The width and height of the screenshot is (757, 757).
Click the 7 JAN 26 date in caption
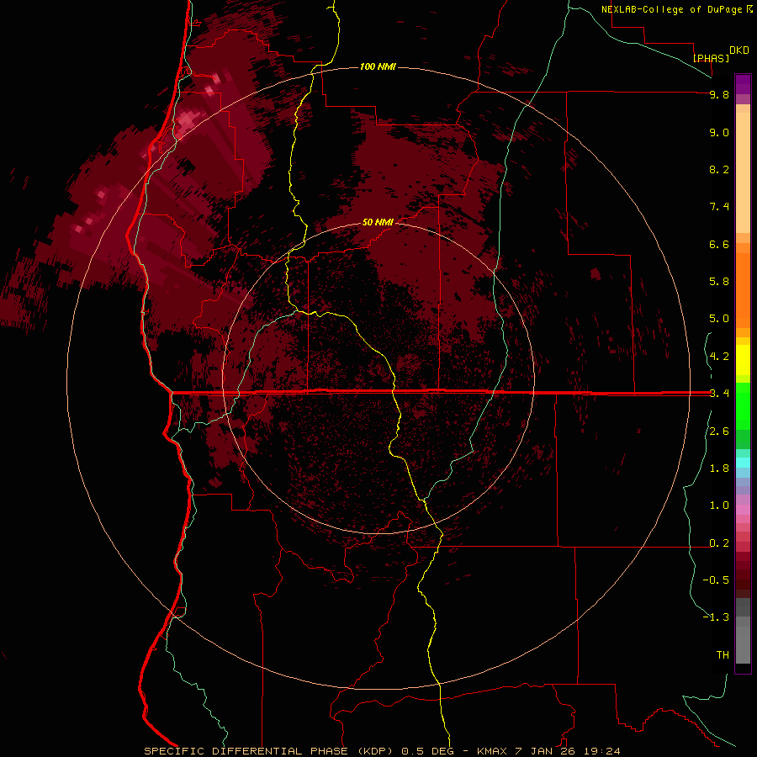click(545, 751)
